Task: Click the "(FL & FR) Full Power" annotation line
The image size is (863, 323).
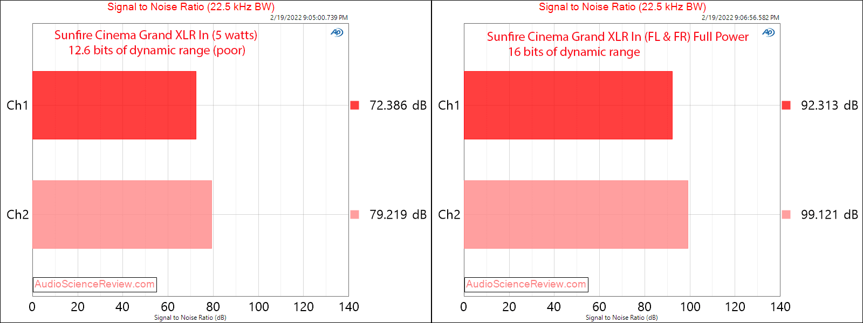Action: coord(618,37)
